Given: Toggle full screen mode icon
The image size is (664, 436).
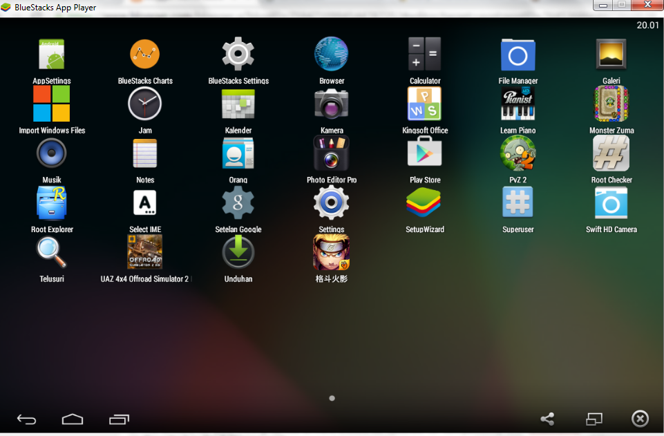Looking at the screenshot, I should click(x=594, y=419).
